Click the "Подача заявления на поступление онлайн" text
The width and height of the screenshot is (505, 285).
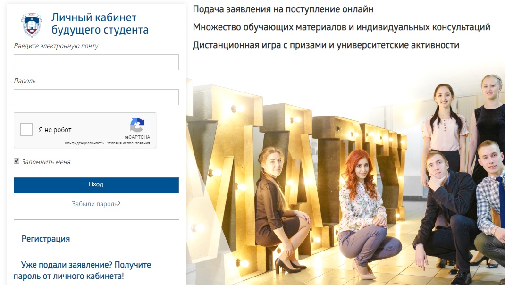pos(283,9)
